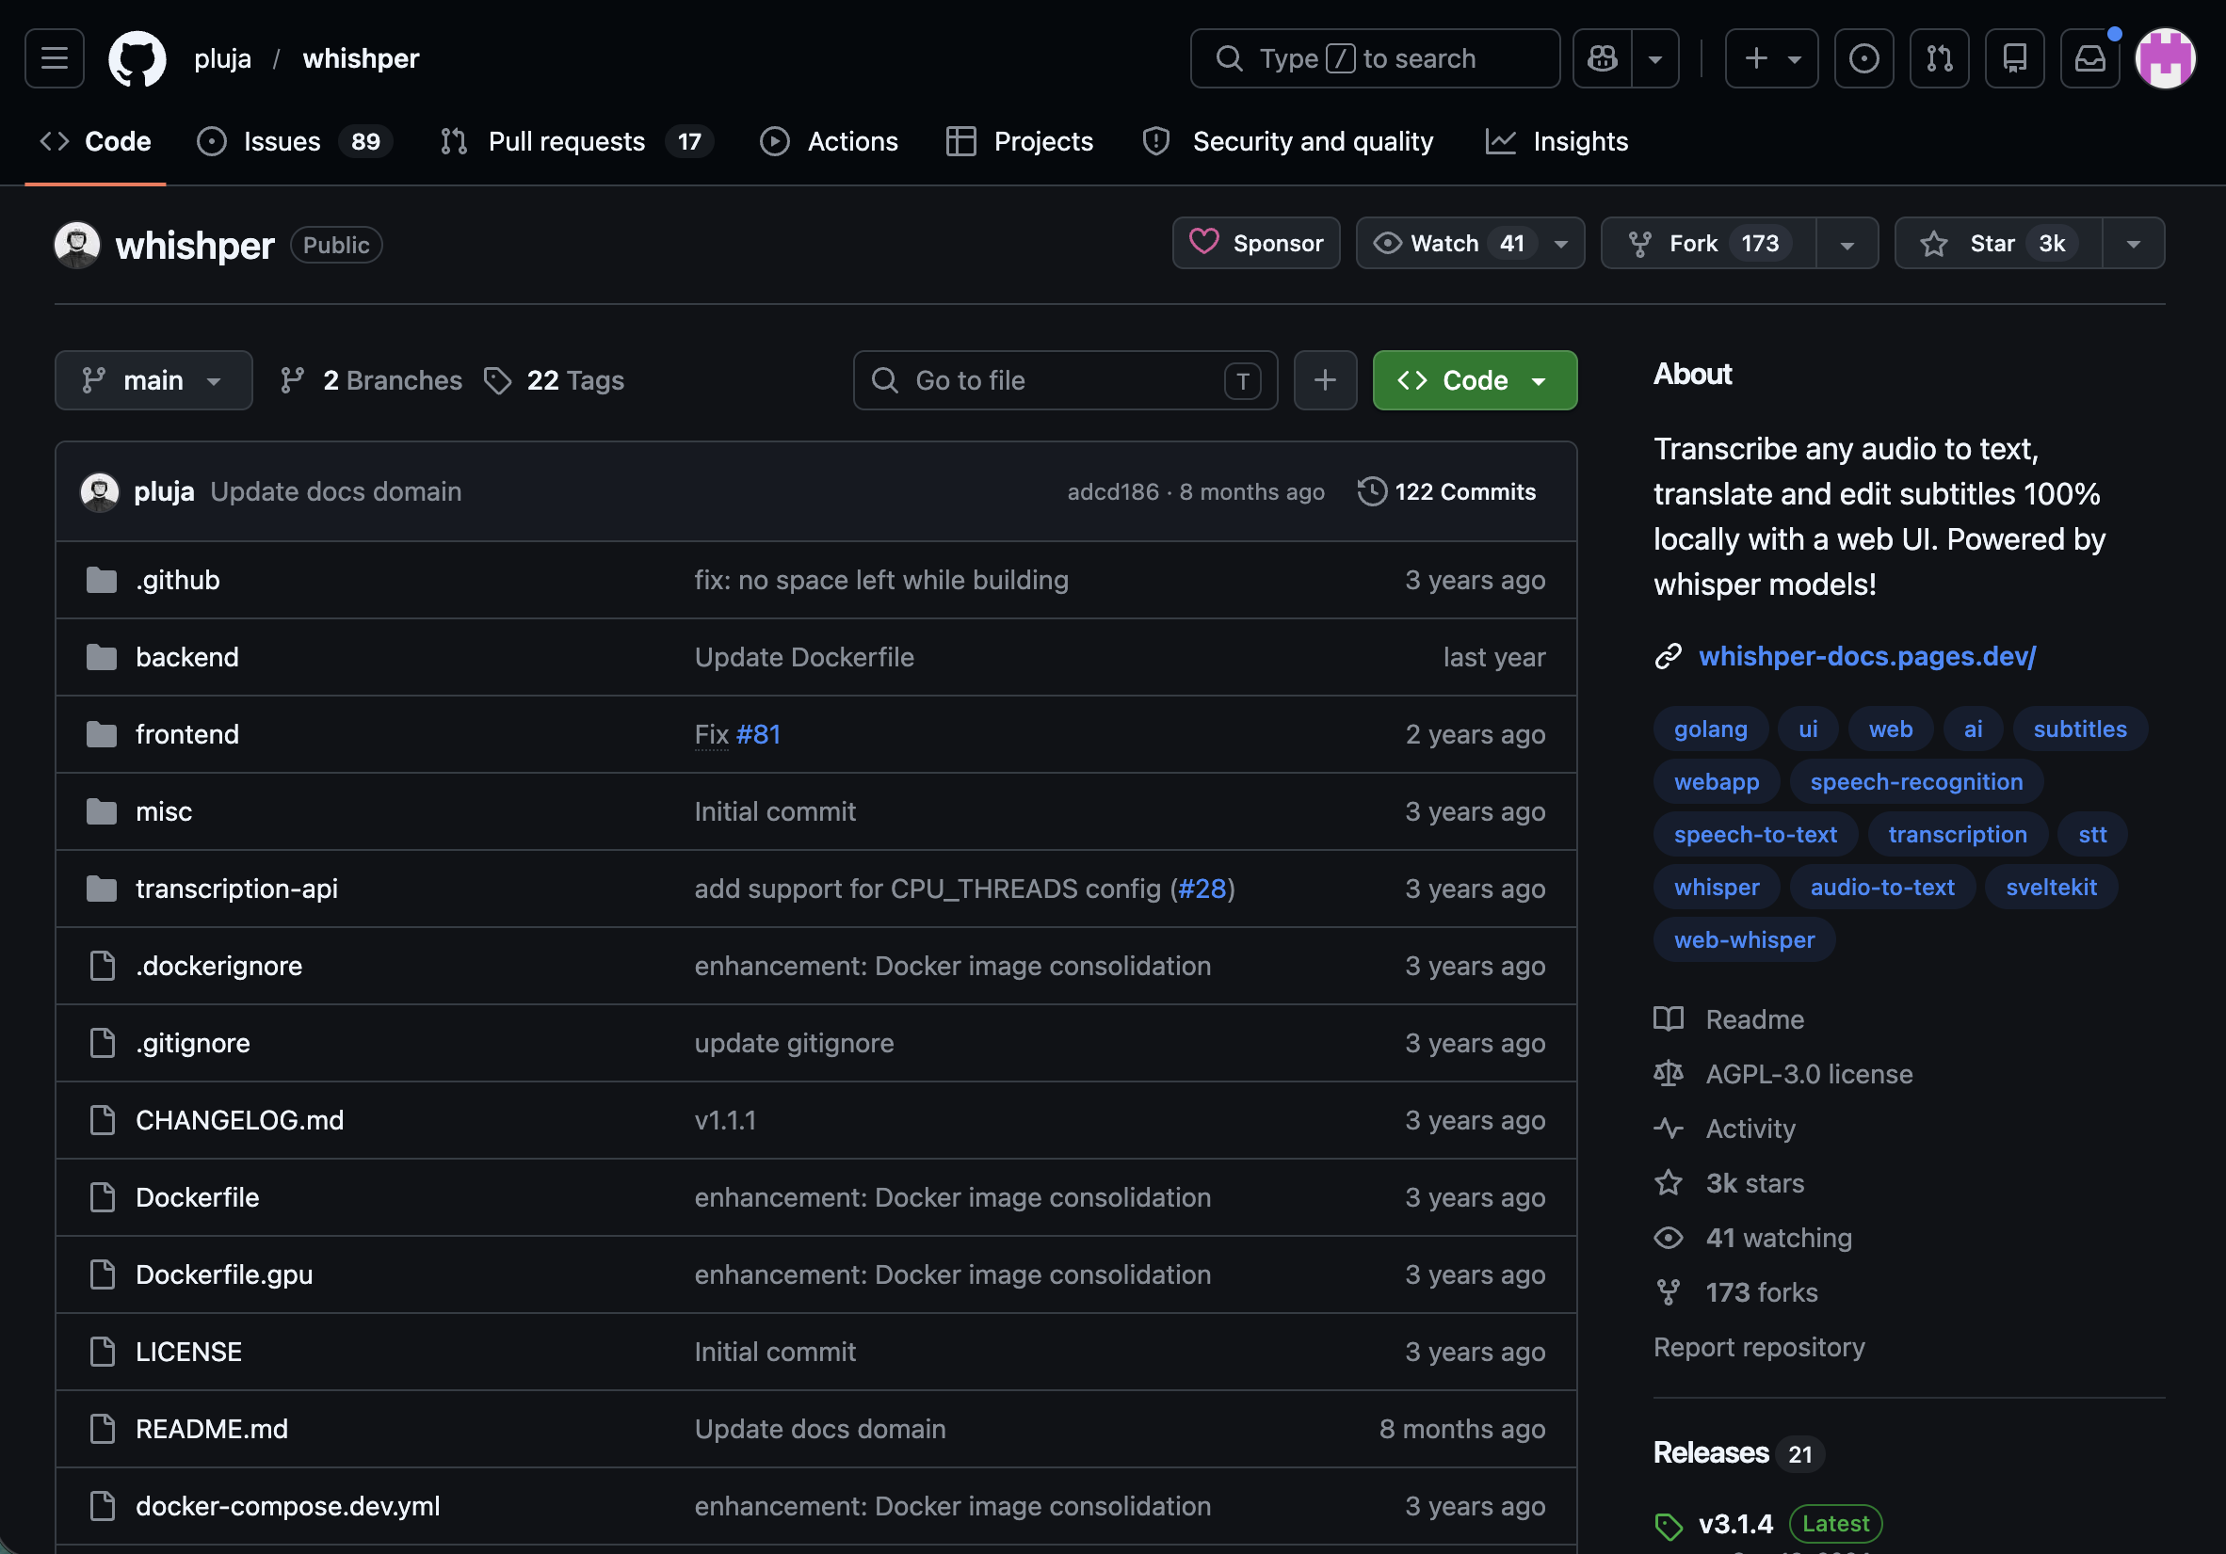Open the commit history clock icon

point(1371,491)
